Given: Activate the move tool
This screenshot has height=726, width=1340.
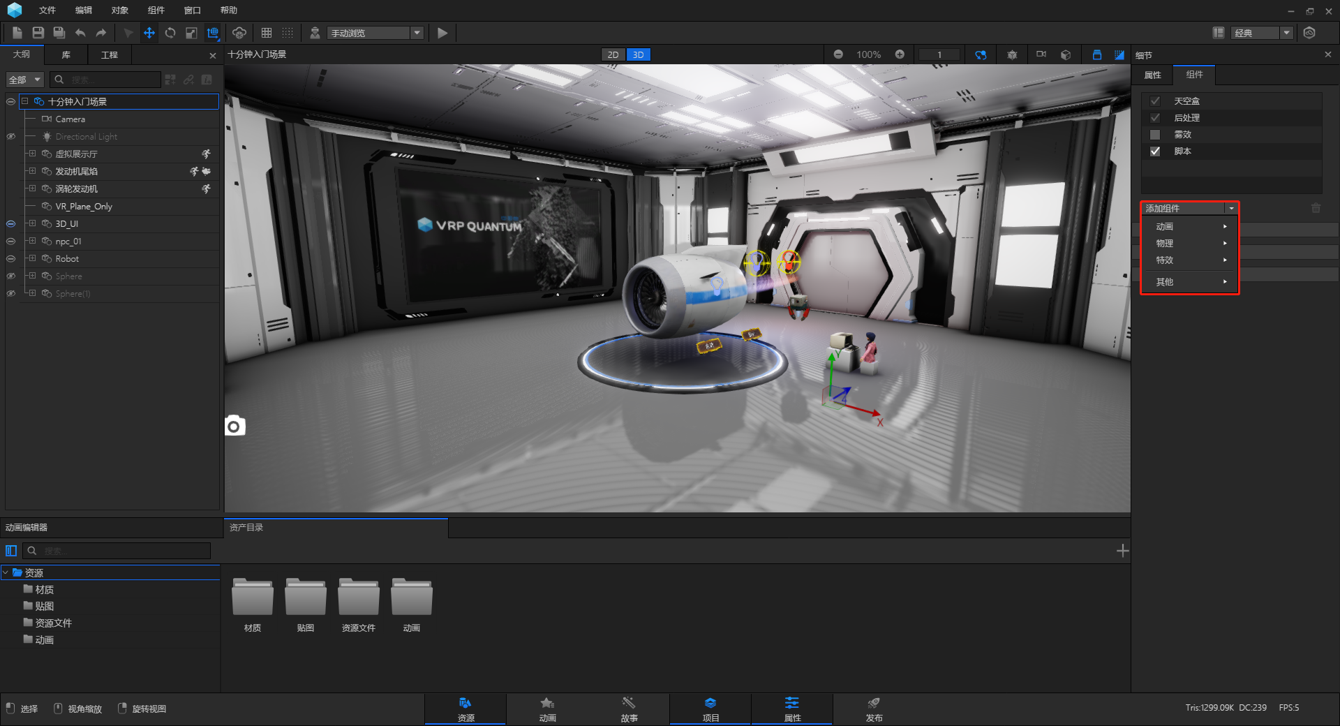Looking at the screenshot, I should 149,33.
